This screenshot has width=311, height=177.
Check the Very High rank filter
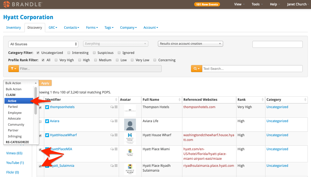click(x=56, y=60)
